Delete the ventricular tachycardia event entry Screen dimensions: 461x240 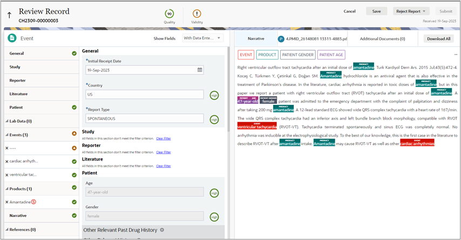6,175
